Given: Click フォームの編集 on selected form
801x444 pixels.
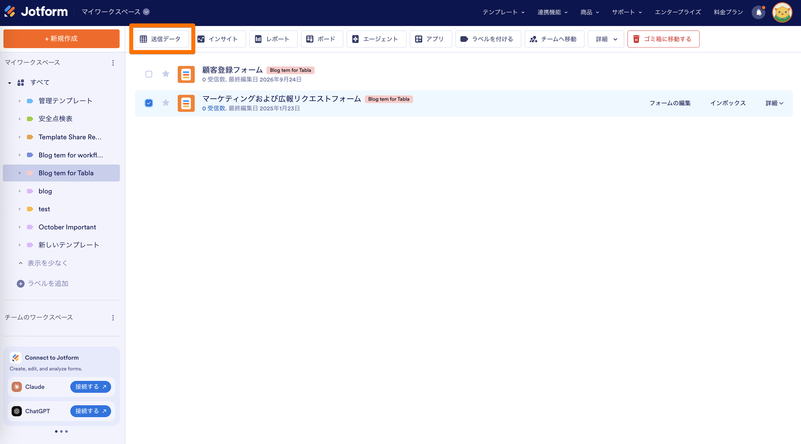Looking at the screenshot, I should (670, 103).
